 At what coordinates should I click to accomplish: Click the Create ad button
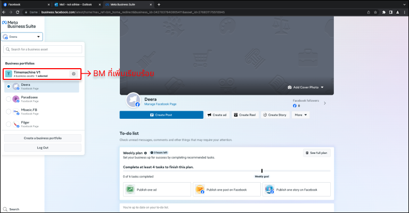point(217,115)
